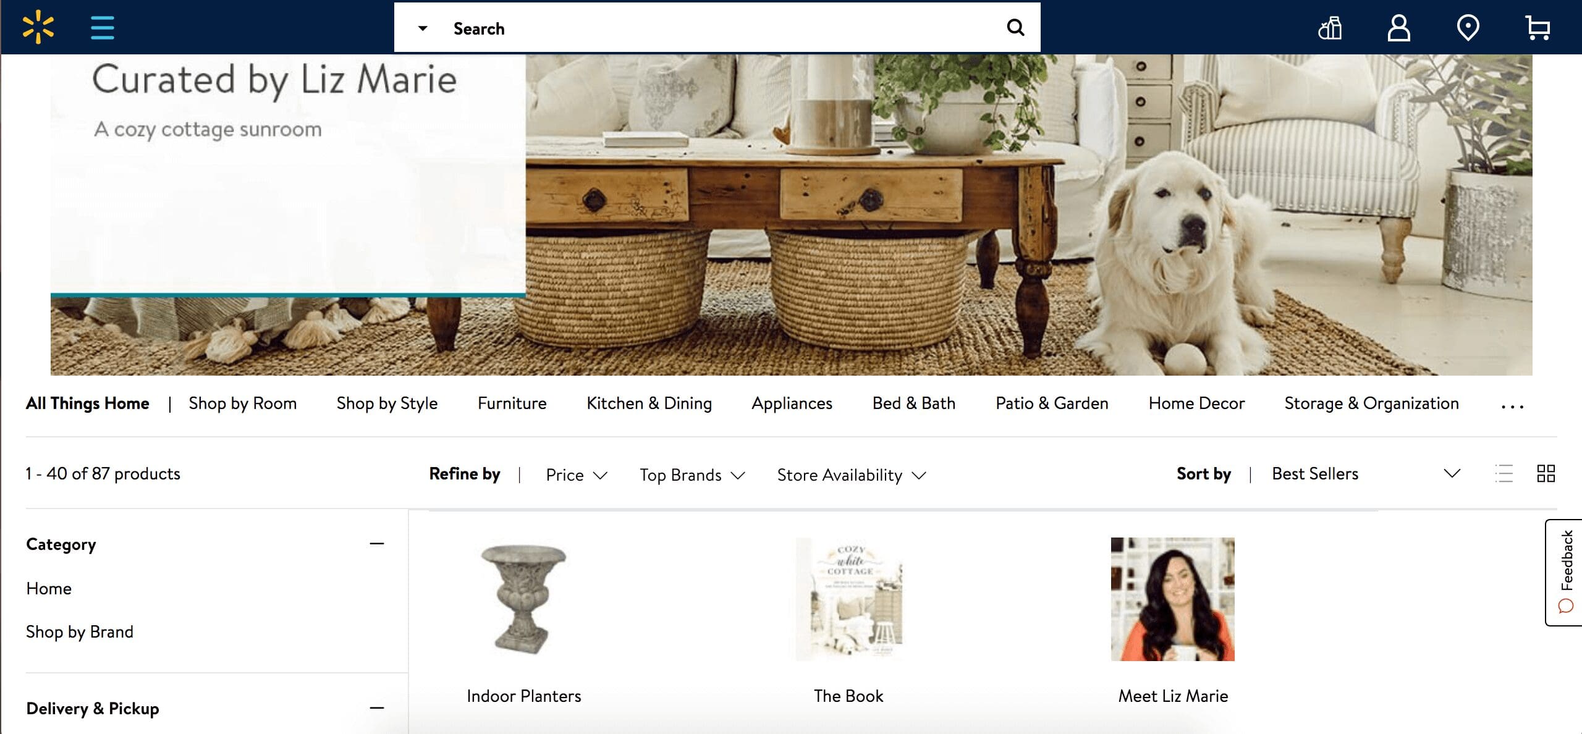Open the account profile icon

[x=1399, y=28]
